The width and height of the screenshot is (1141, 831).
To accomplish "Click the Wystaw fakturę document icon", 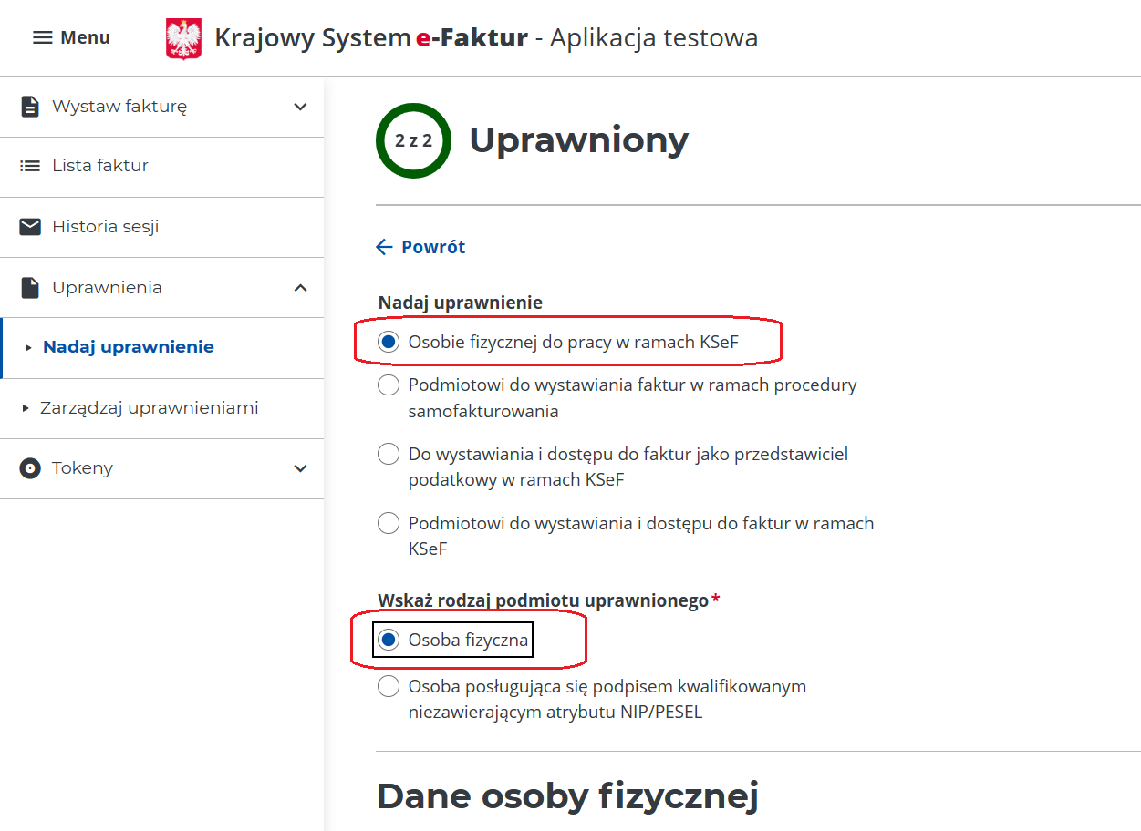I will (x=30, y=107).
